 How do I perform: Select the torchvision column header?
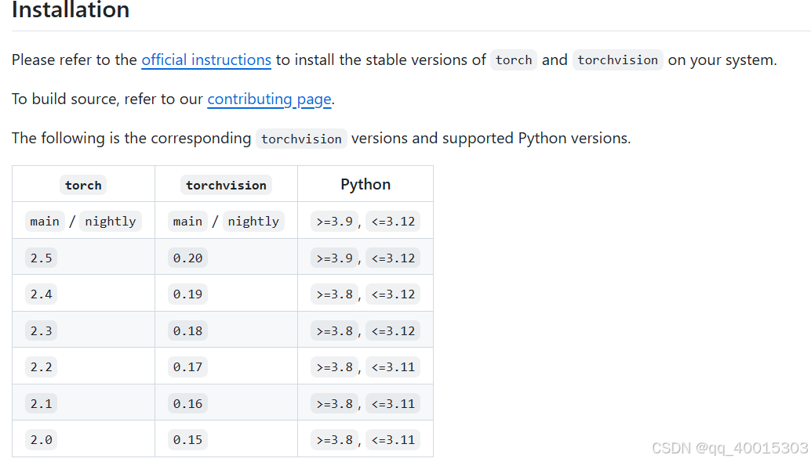click(x=226, y=185)
